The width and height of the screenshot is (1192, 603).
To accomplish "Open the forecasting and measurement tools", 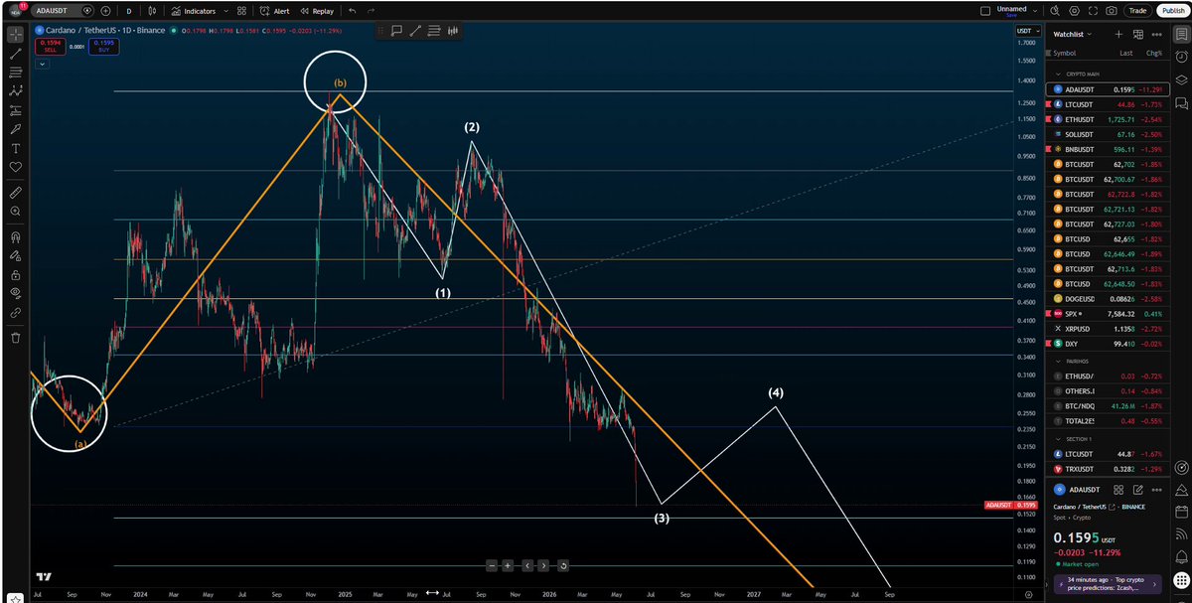I will click(16, 109).
